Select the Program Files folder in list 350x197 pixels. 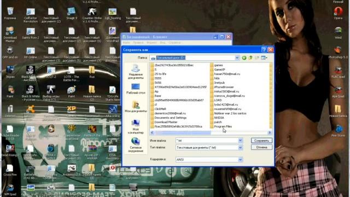tap(221, 126)
